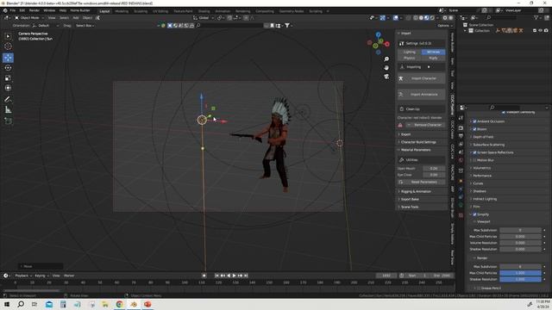Enable the Grease Pencil checkbox
The height and width of the screenshot is (310, 552).
click(x=478, y=288)
